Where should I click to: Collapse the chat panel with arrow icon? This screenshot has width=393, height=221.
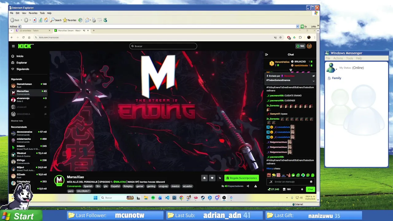[x=267, y=55]
